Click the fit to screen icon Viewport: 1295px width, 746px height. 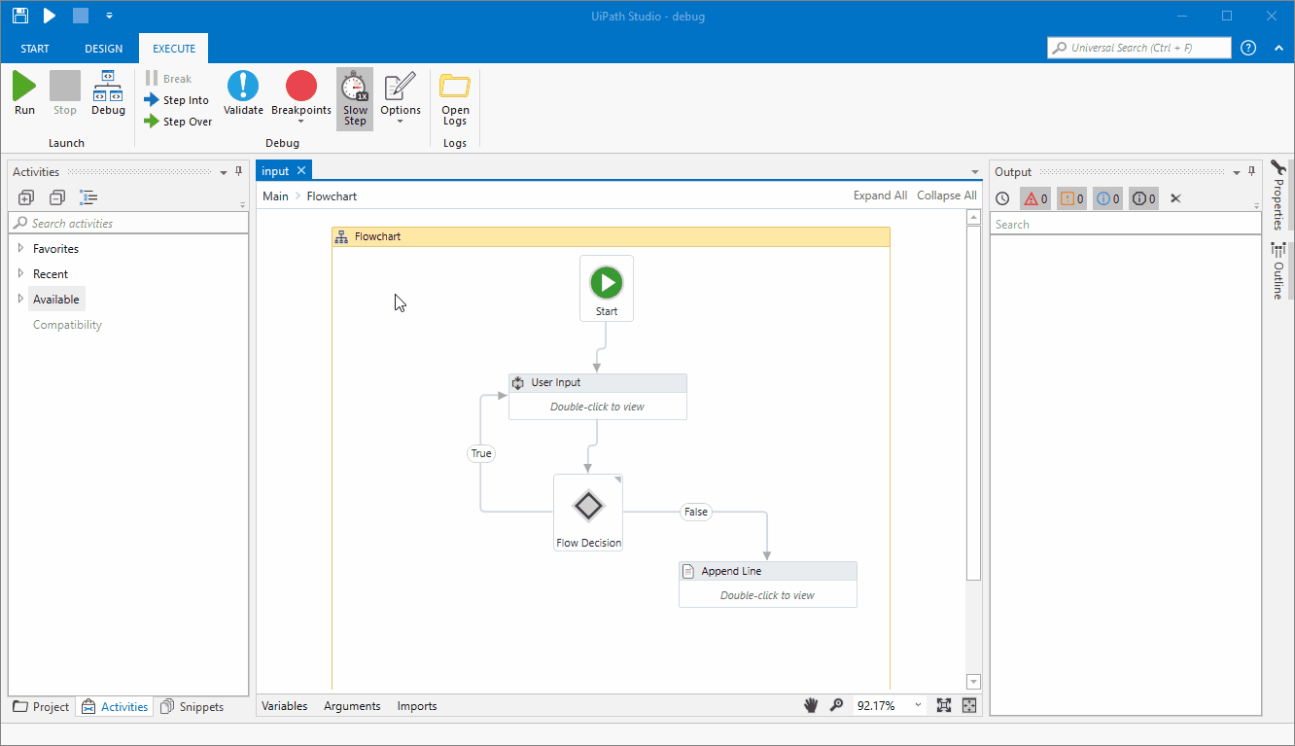944,706
